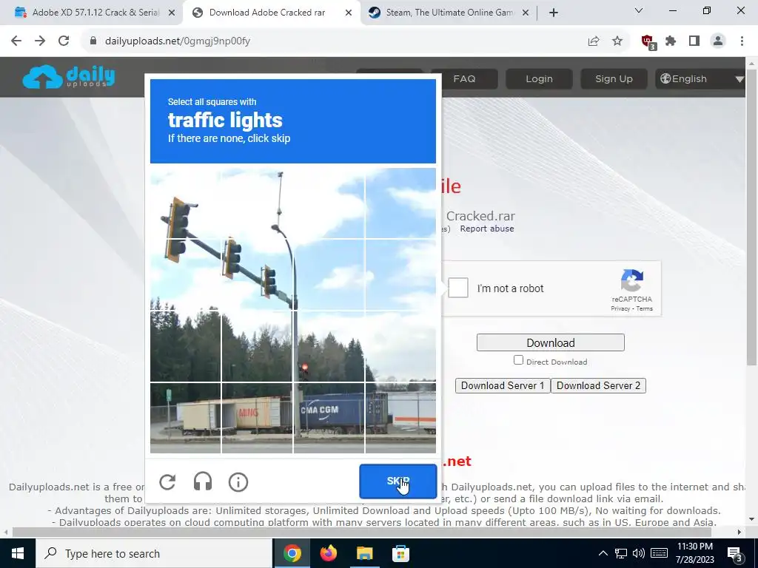Open touch keyboard tray icon
Image resolution: width=758 pixels, height=568 pixels.
659,553
